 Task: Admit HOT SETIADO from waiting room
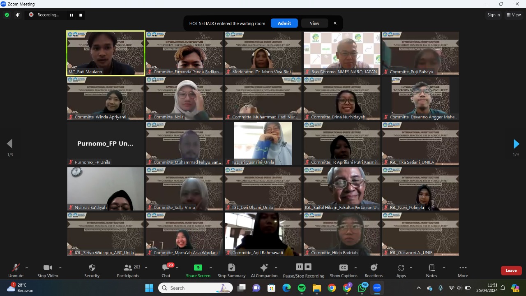tap(284, 23)
